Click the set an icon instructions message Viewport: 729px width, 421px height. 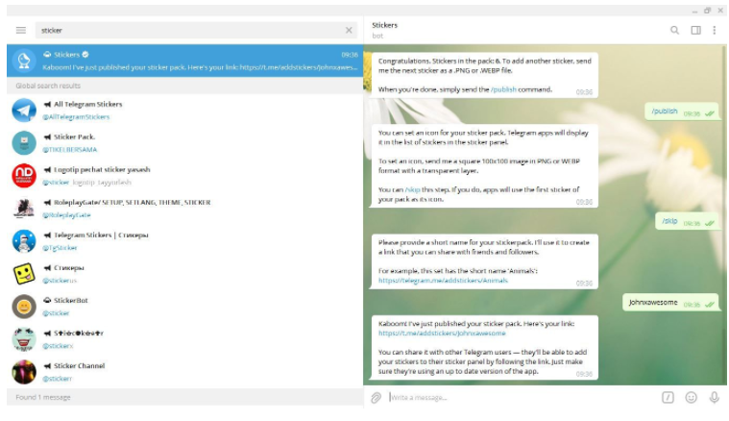tap(484, 166)
